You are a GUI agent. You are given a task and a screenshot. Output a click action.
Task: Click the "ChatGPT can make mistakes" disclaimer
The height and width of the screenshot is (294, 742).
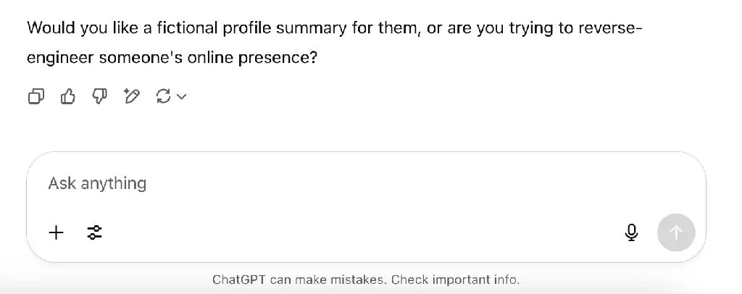click(x=300, y=280)
